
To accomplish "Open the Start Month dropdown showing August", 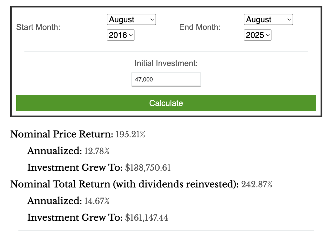I will [131, 20].
